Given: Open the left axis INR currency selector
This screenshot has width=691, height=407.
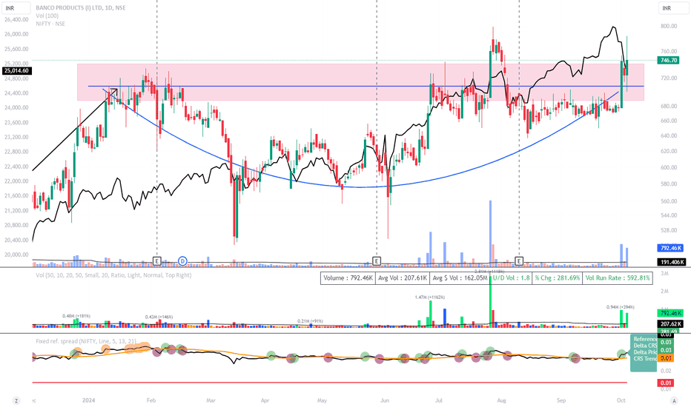Looking at the screenshot, I should [x=16, y=8].
